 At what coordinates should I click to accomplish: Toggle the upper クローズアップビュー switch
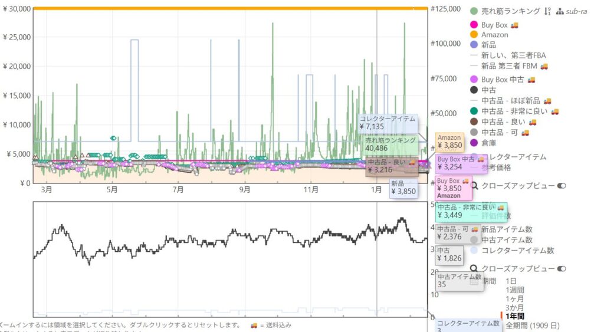click(x=562, y=186)
